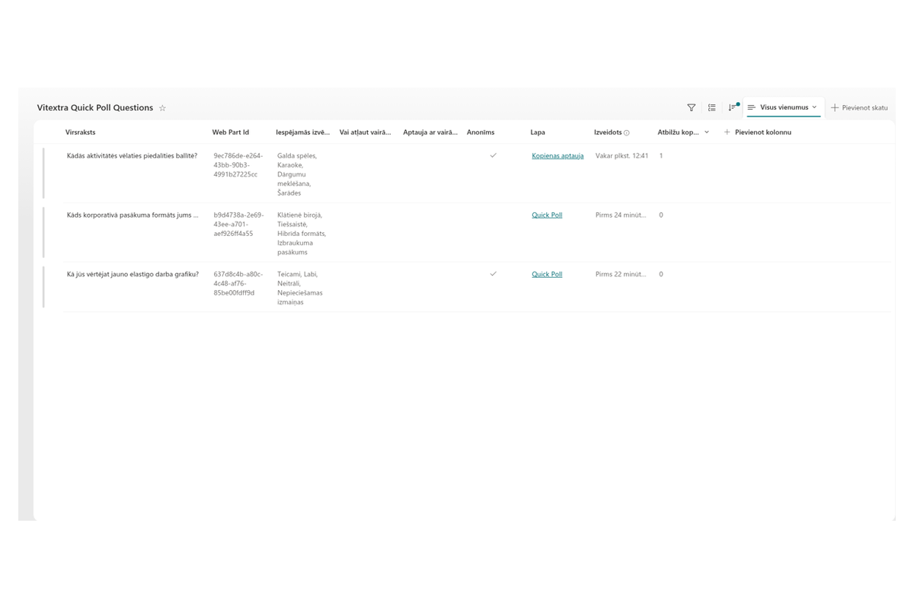Select item 'Kādās aktivitātēs vēlaties piedalīties ballītē?'

[x=133, y=156]
